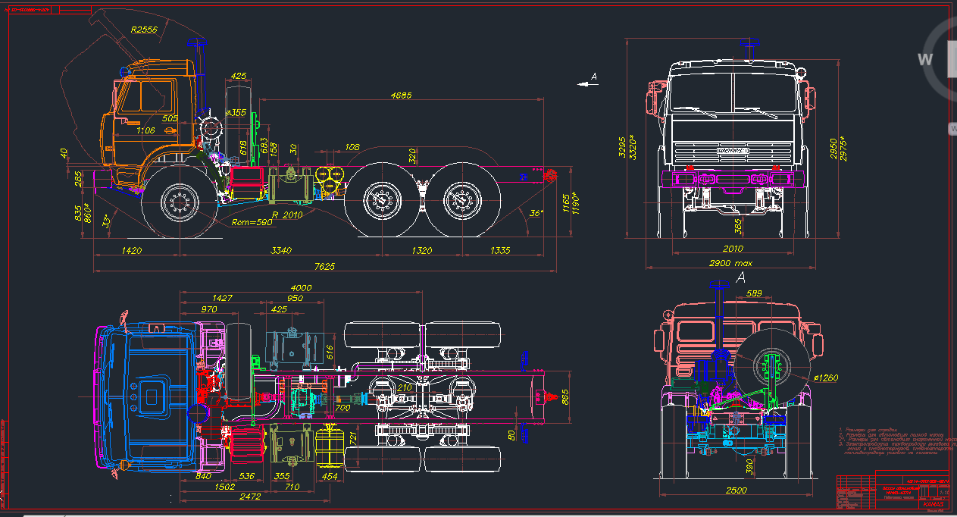Select the R2556 cab tilt radius dimension
The height and width of the screenshot is (517, 957).
pyautogui.click(x=143, y=30)
